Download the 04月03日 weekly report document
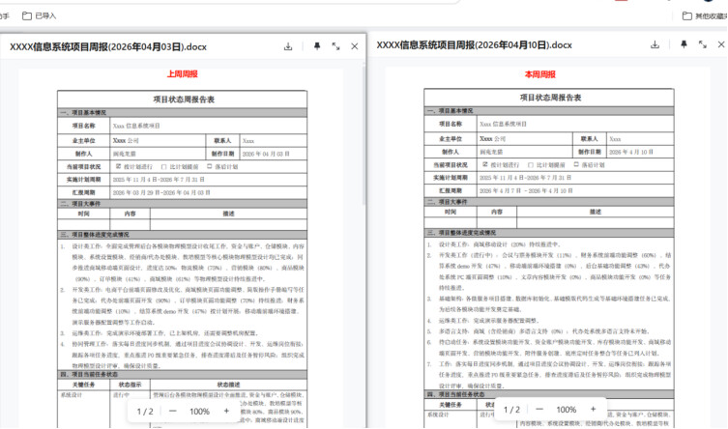 point(288,46)
